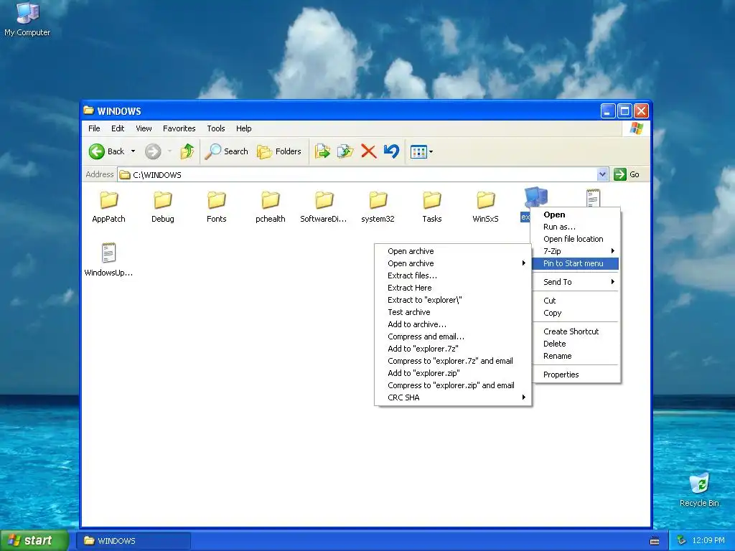The width and height of the screenshot is (735, 551).
Task: Click the notepad file icon beside explorer
Action: 593,197
